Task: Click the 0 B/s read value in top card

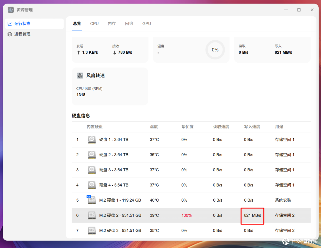Action: 243,53
